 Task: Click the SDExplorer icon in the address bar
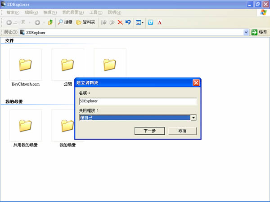click(x=22, y=32)
